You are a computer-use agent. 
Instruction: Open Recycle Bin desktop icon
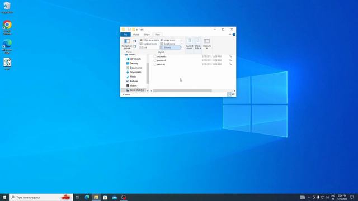pyautogui.click(x=7, y=7)
